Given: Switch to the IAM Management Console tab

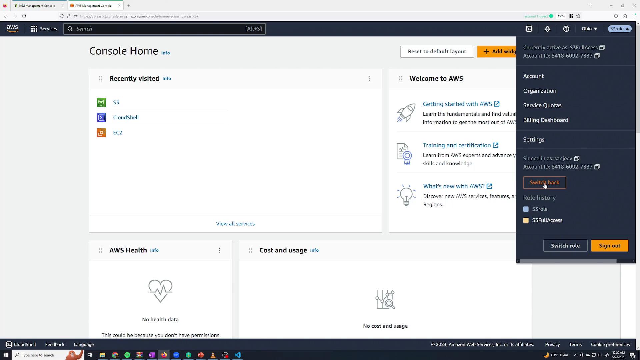Looking at the screenshot, I should pyautogui.click(x=37, y=5).
